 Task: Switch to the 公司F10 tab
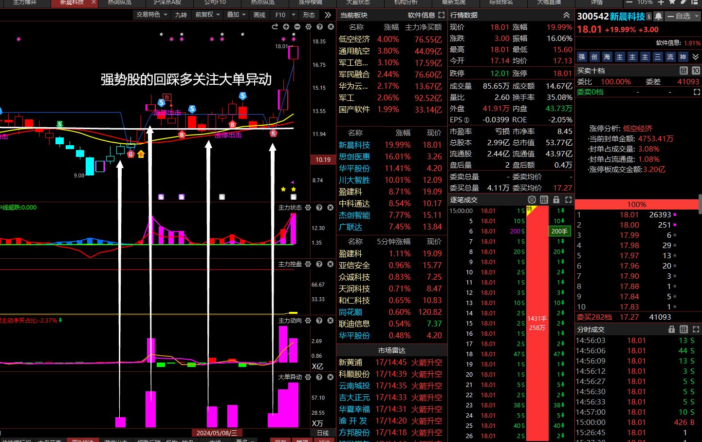215,2
